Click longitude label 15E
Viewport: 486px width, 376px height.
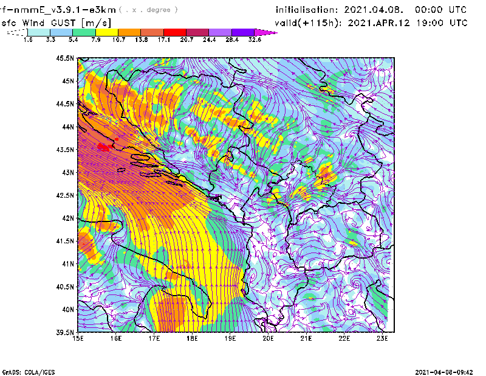point(78,338)
